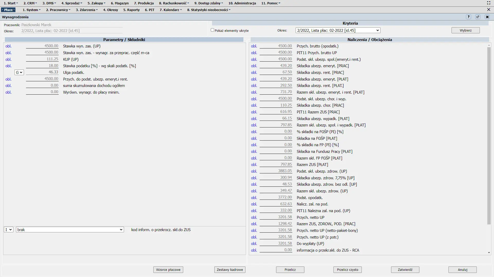Click scroll up arrow in Naliczenia list
The height and width of the screenshot is (277, 494).
coord(489,45)
